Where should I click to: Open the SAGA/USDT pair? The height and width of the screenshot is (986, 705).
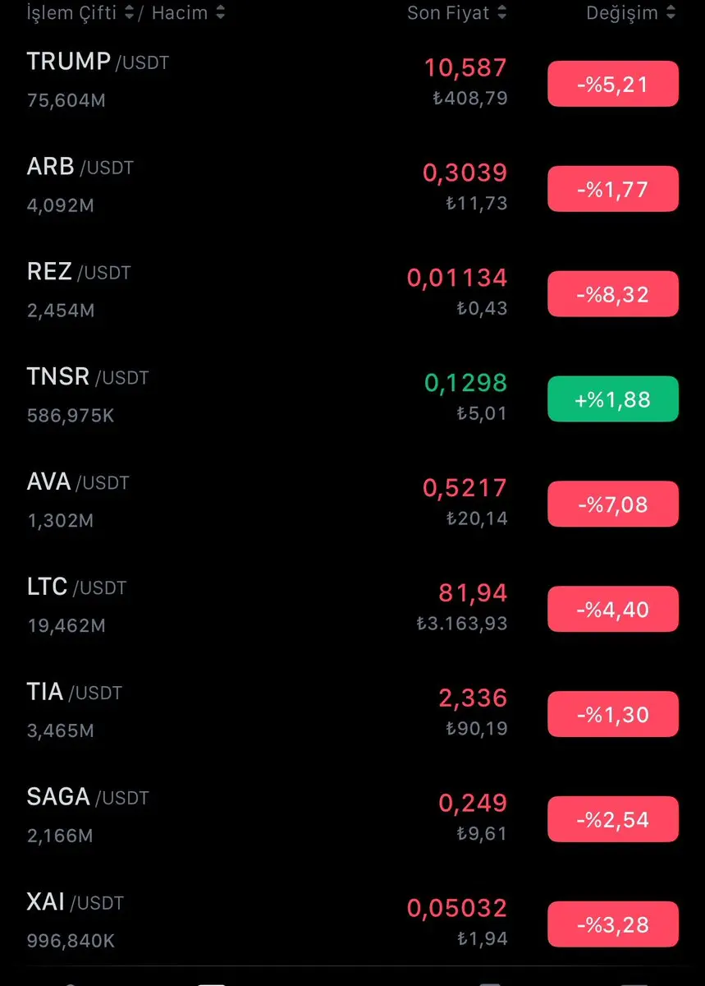[x=352, y=818]
